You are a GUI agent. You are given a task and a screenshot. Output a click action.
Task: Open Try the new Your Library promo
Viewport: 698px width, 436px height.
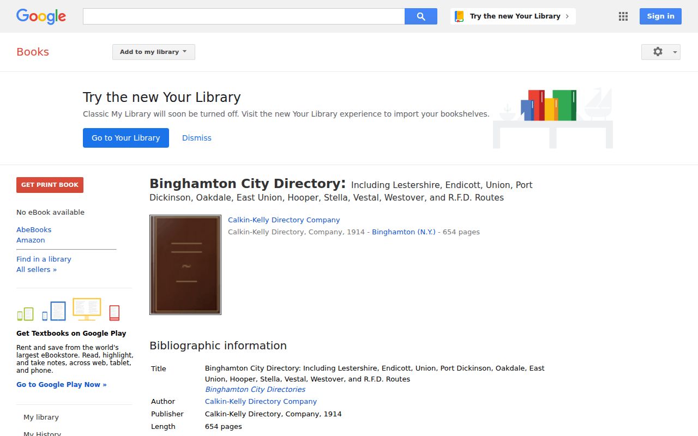click(513, 16)
